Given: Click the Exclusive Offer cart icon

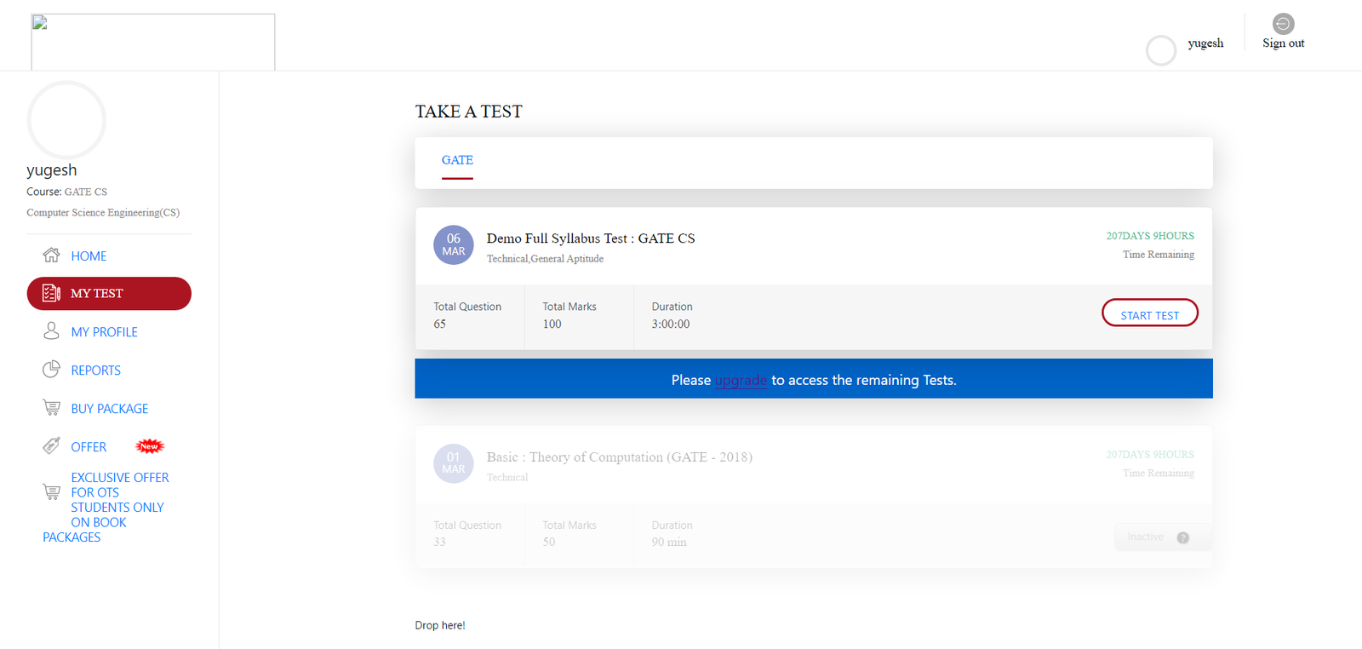Looking at the screenshot, I should tap(51, 492).
